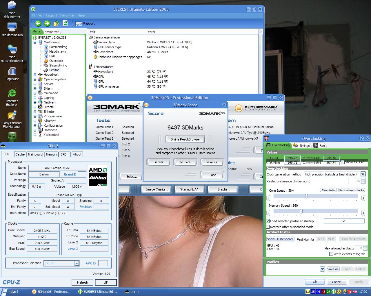Click minus button left of Memory Speed slider

(268, 213)
